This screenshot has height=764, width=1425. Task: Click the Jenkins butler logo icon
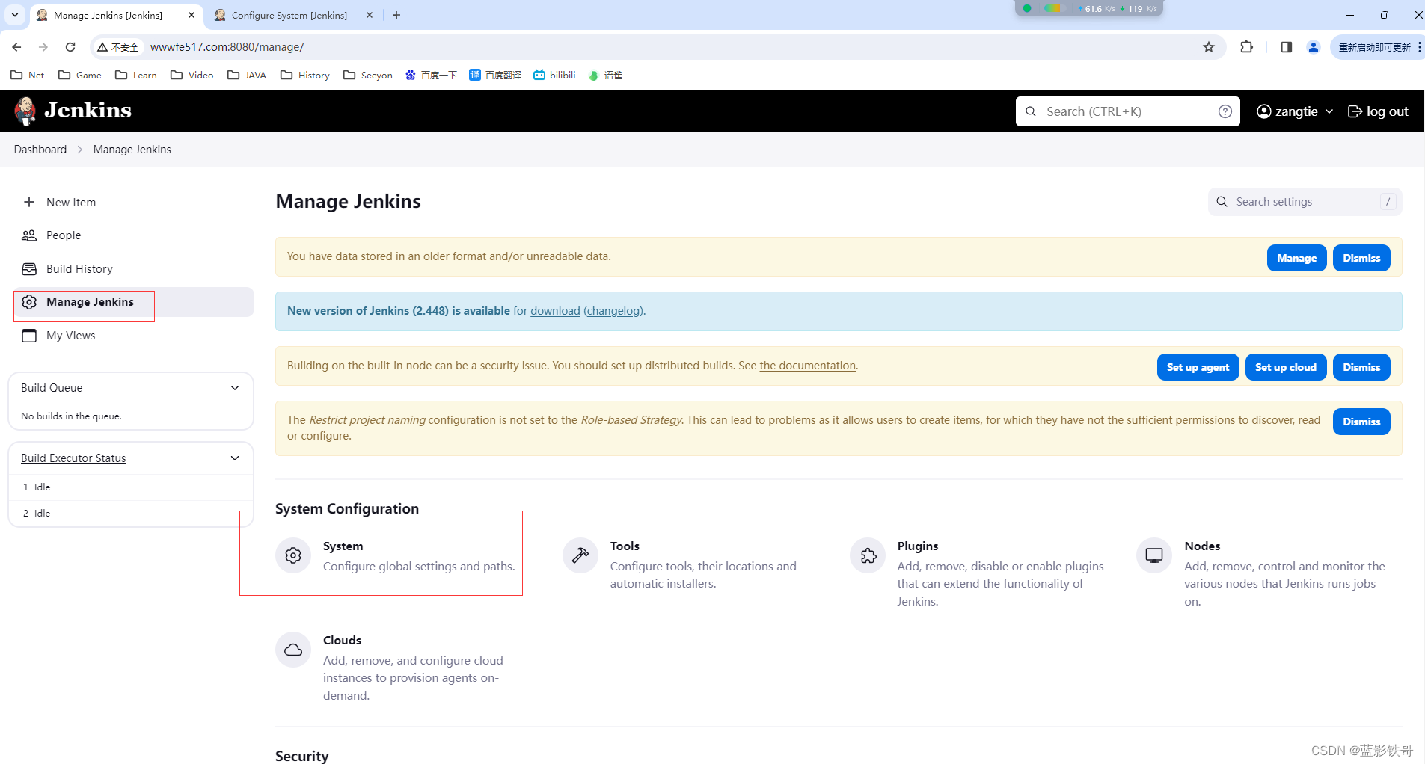coord(25,111)
